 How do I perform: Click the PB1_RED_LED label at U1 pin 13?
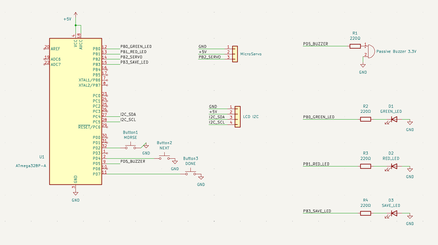[133, 52]
